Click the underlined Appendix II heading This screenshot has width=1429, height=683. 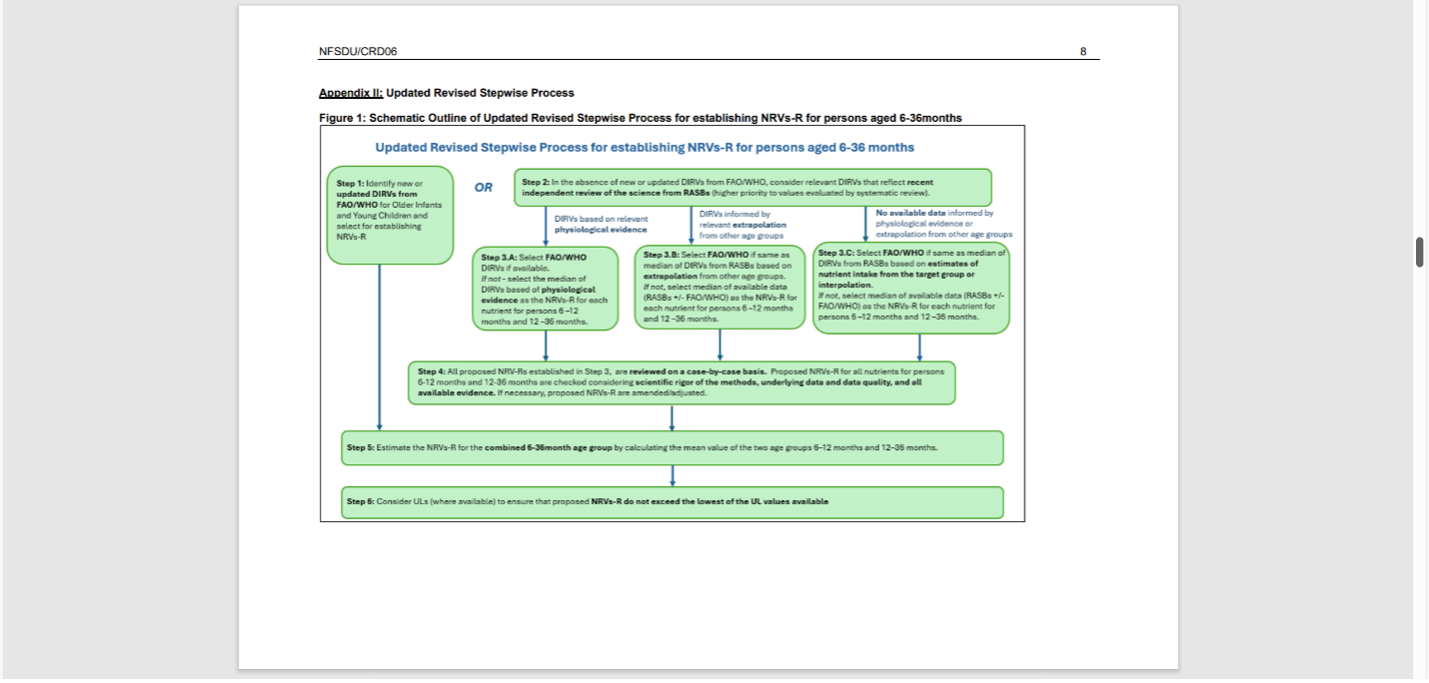pyautogui.click(x=351, y=93)
